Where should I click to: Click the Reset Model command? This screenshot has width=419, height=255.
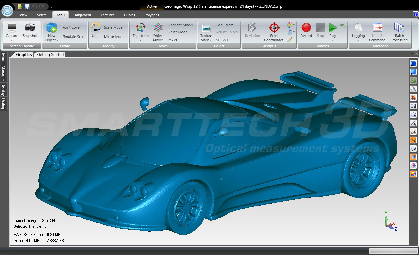pos(178,32)
